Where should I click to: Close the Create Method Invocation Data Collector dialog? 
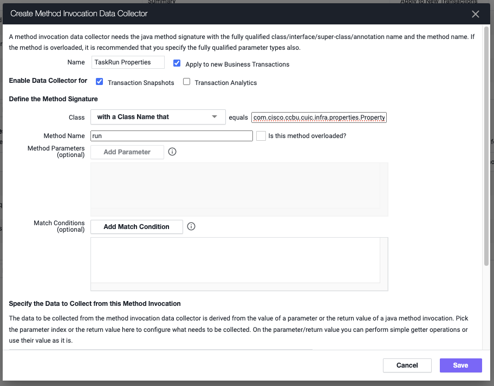click(x=476, y=14)
